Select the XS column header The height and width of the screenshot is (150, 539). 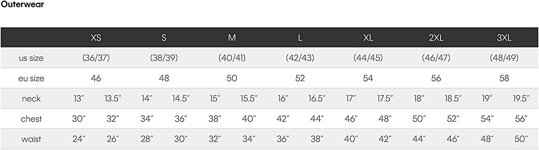pyautogui.click(x=96, y=38)
